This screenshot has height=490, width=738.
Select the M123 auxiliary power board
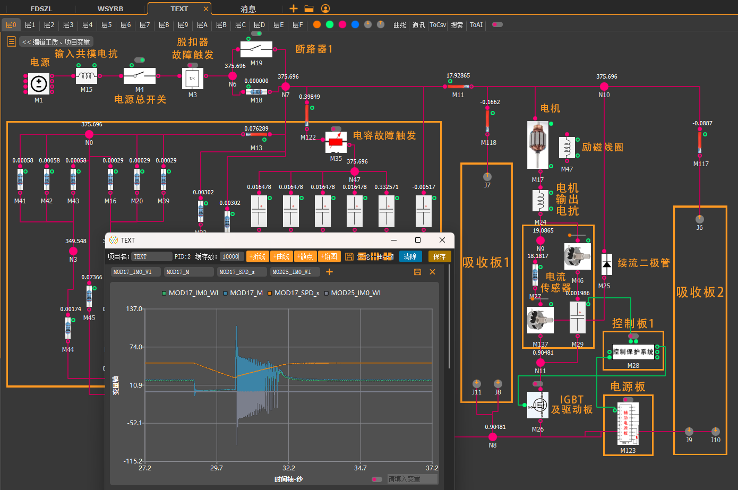[x=628, y=424]
